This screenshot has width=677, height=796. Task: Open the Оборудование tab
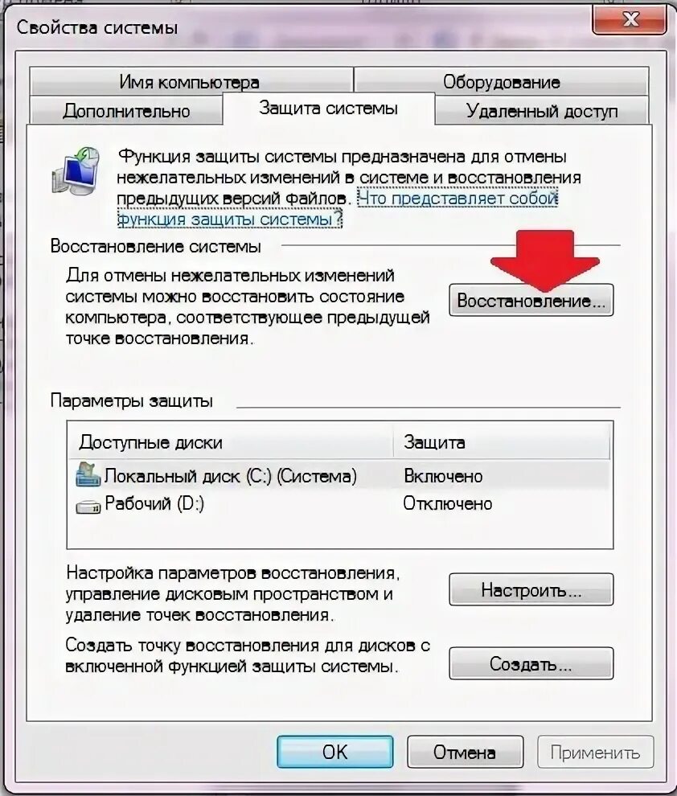click(x=501, y=80)
